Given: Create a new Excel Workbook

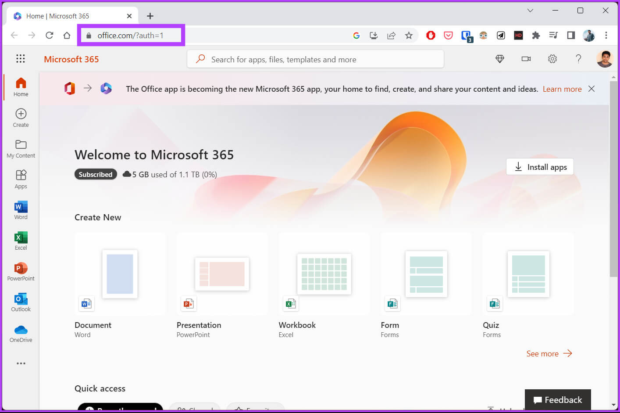Looking at the screenshot, I should coord(324,285).
